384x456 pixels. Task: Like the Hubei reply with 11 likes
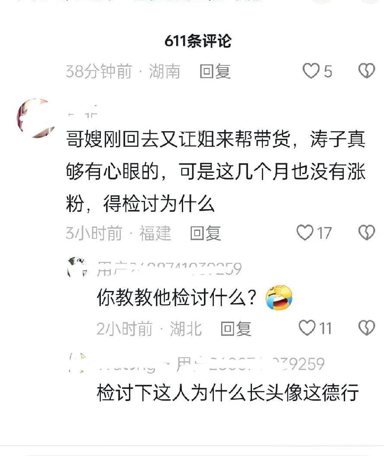(x=307, y=328)
